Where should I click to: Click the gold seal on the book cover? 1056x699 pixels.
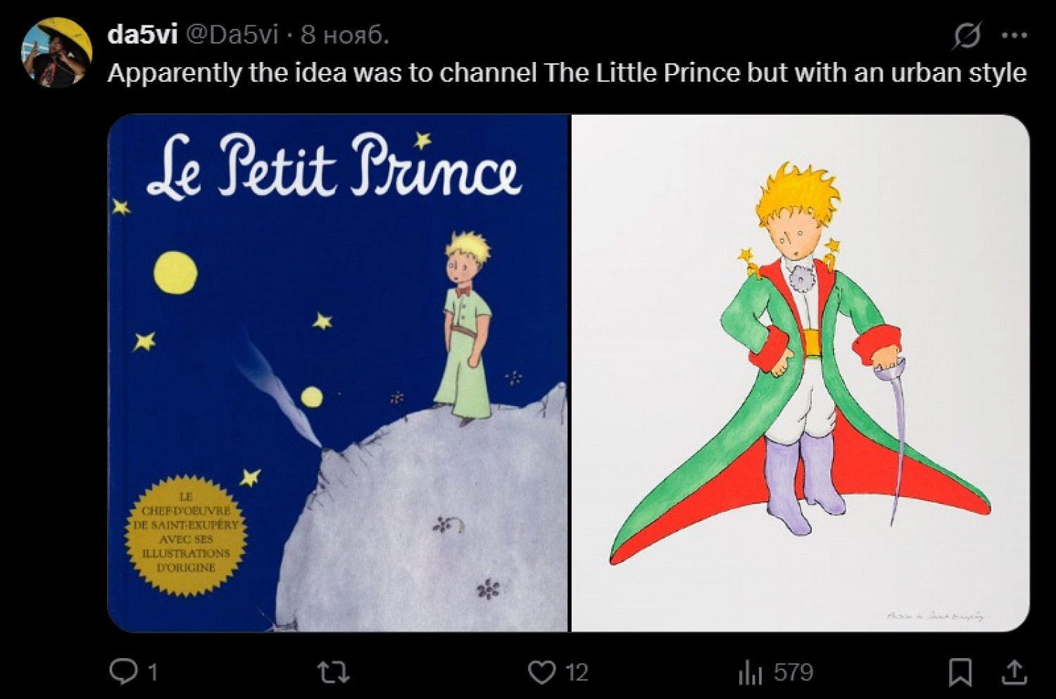coord(186,535)
